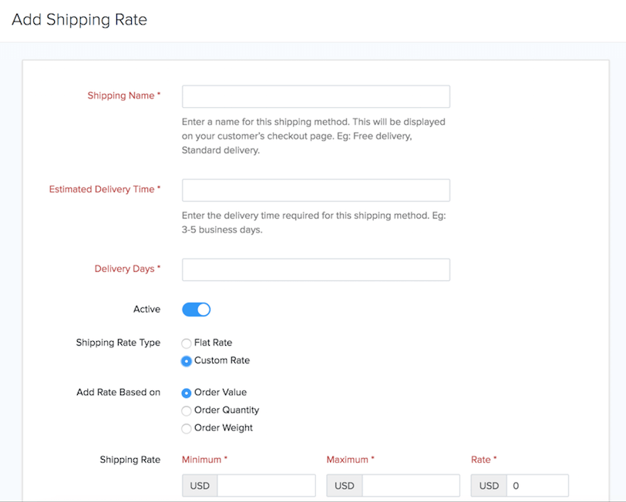Click the USD prefix of Maximum field
This screenshot has width=626, height=502.
(x=344, y=486)
